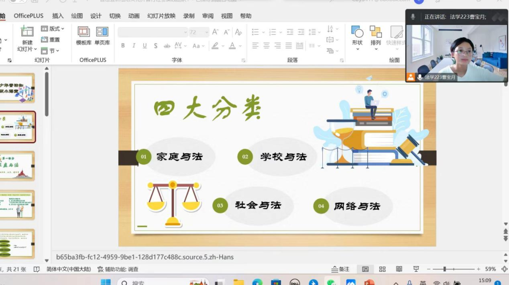The image size is (509, 285).
Task: Click 辅助功能: 调查 accessibility status
Action: click(118, 269)
